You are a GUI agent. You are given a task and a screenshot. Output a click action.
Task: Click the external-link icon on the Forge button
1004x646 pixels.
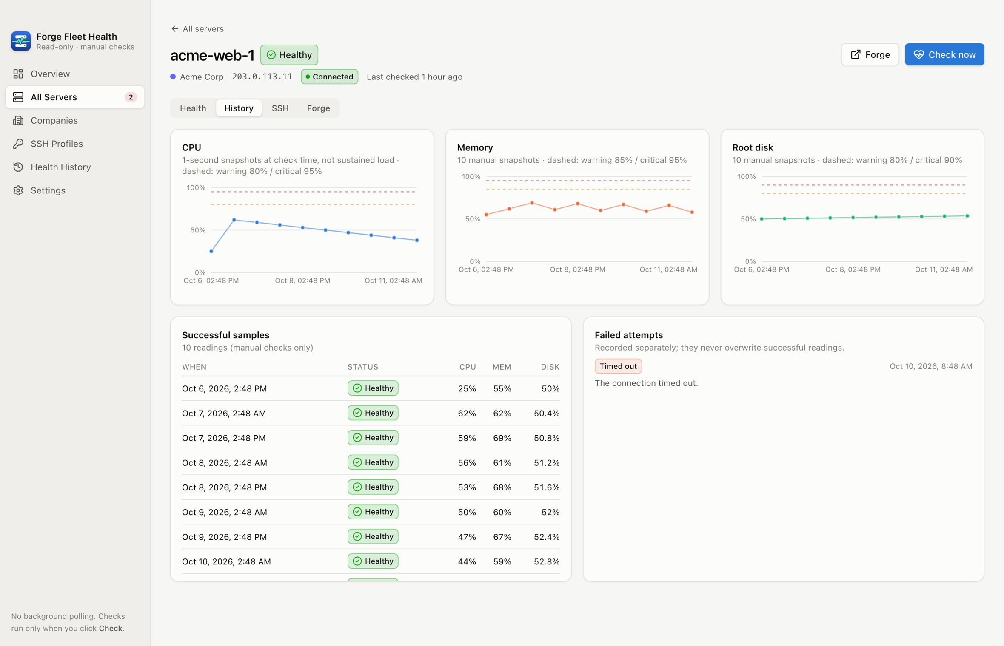856,55
